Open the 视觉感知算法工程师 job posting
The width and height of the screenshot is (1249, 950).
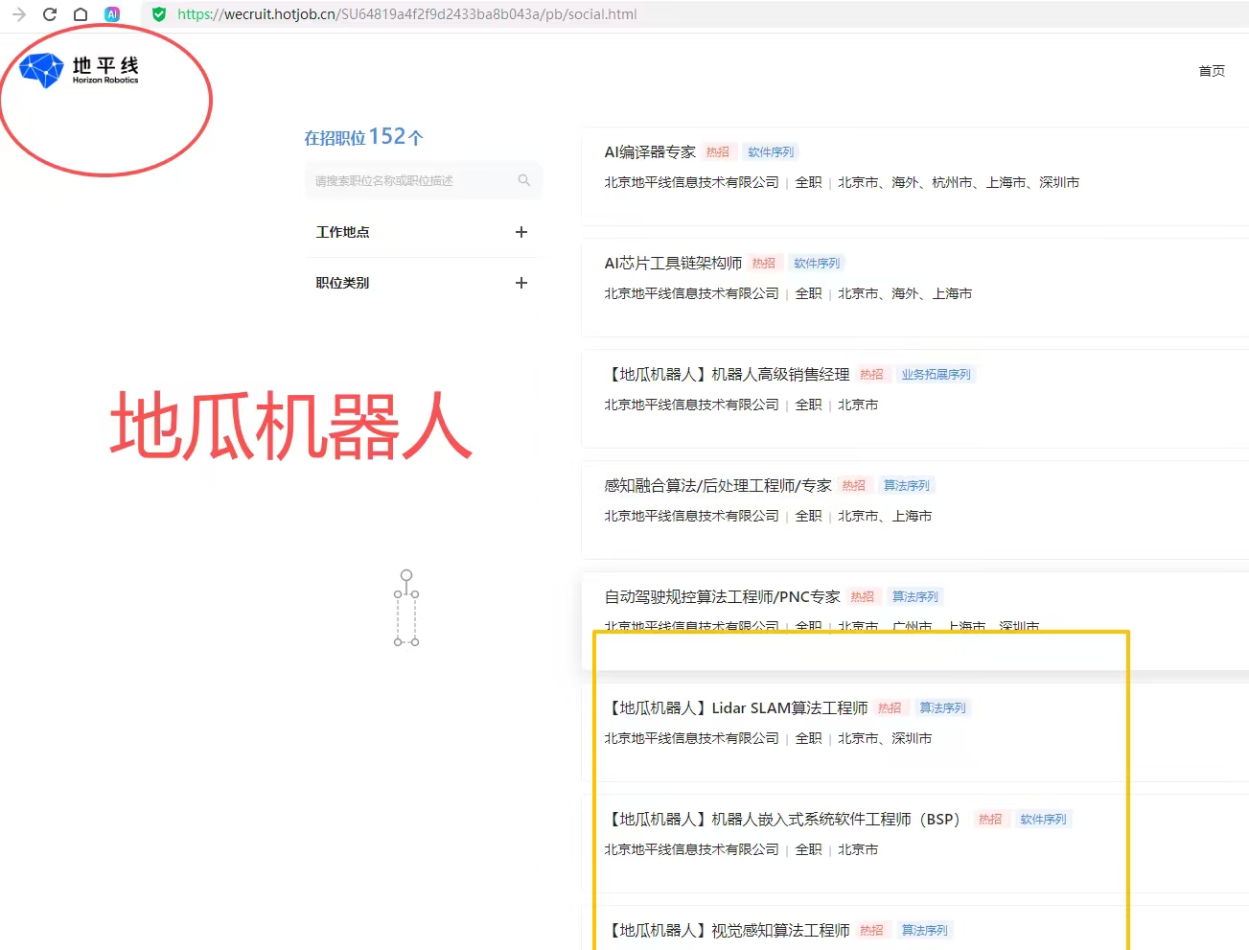(728, 930)
